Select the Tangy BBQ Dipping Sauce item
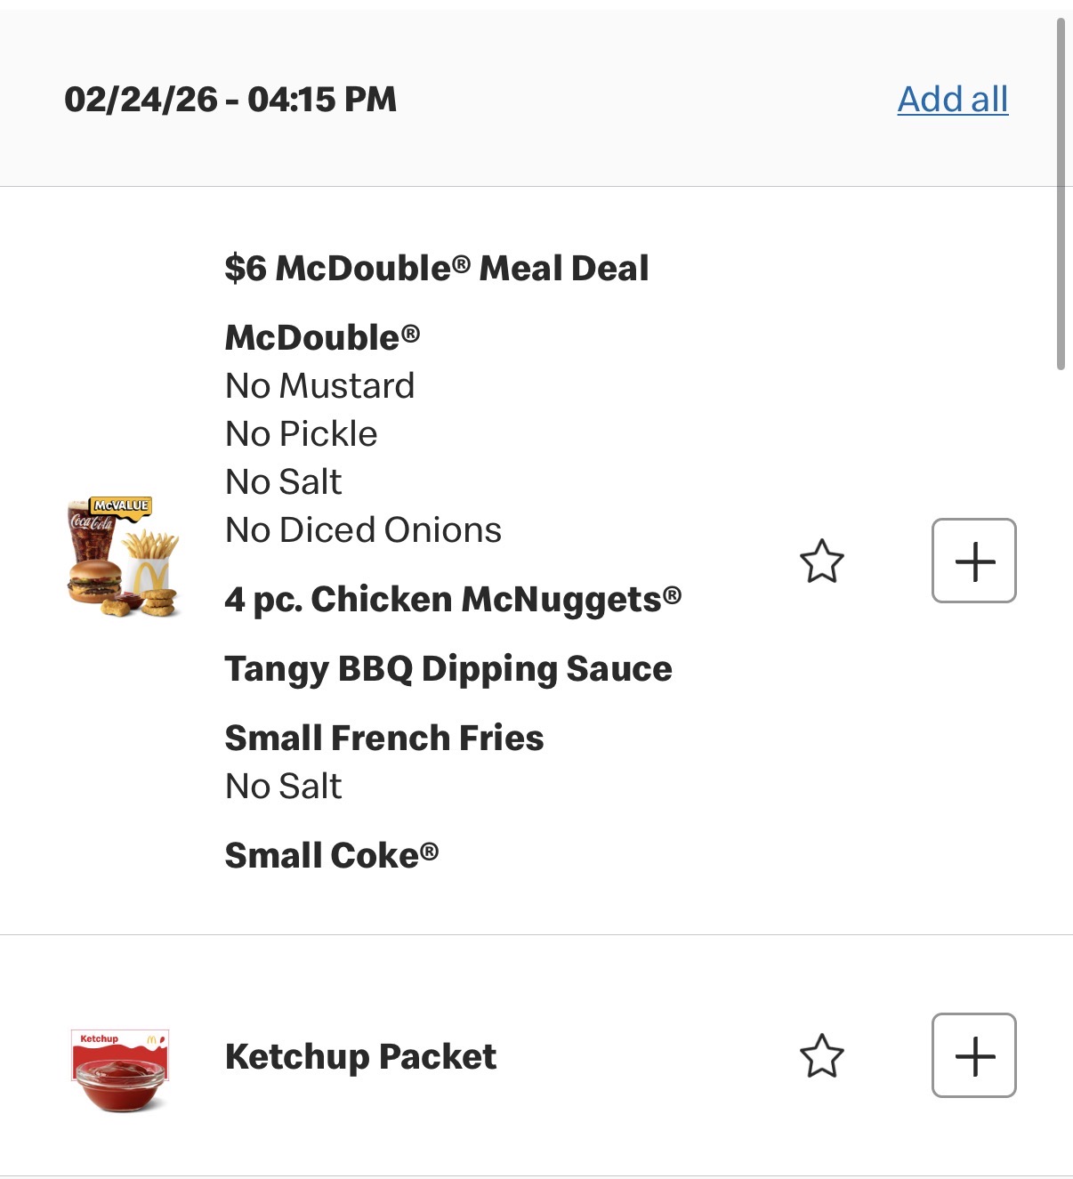The height and width of the screenshot is (1179, 1073). point(448,669)
